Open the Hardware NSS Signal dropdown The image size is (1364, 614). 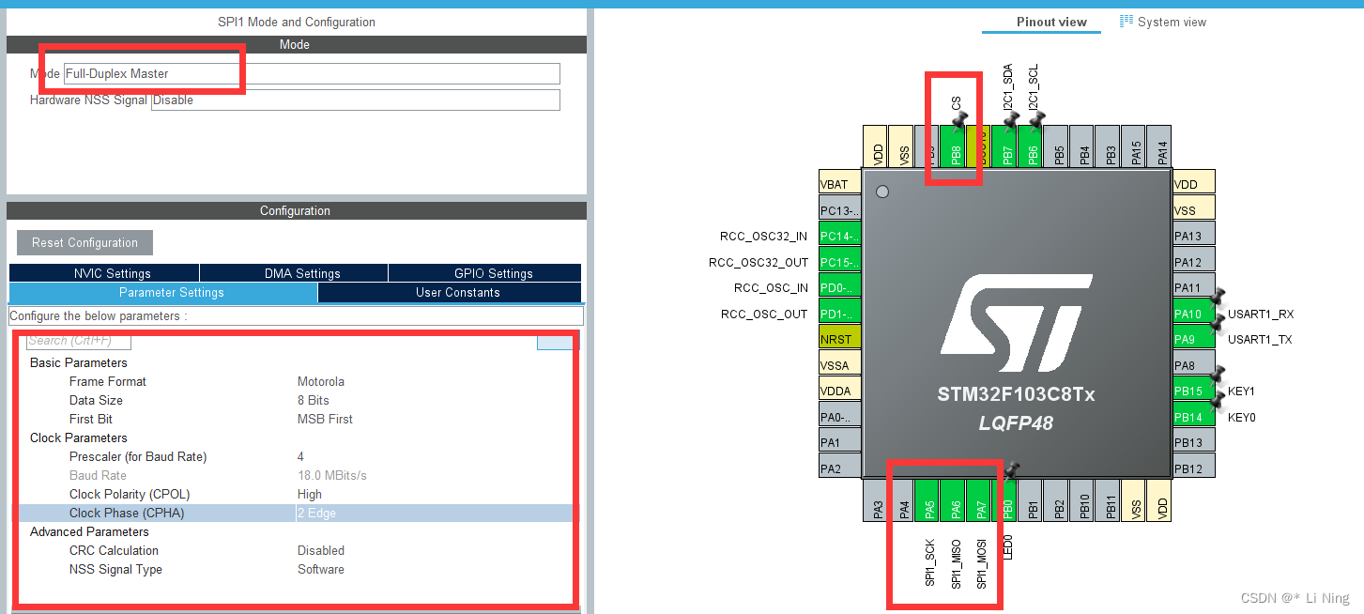(355, 100)
